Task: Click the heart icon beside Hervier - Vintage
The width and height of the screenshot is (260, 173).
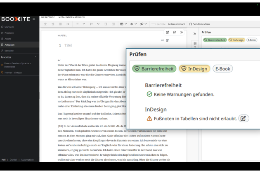Action: 2,72
